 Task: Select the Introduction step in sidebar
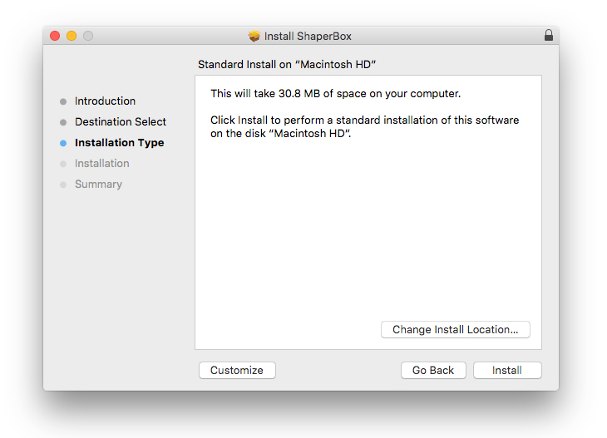[x=105, y=101]
